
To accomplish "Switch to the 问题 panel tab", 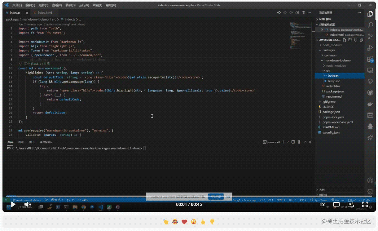I will click(x=21, y=142).
